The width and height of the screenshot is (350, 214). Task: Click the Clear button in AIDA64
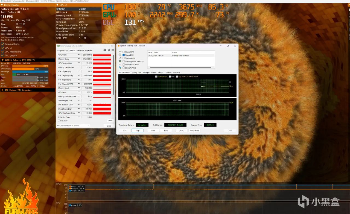[153, 131]
